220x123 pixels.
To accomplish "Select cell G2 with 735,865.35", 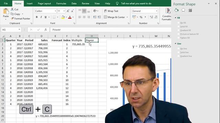I will [x=78, y=44].
